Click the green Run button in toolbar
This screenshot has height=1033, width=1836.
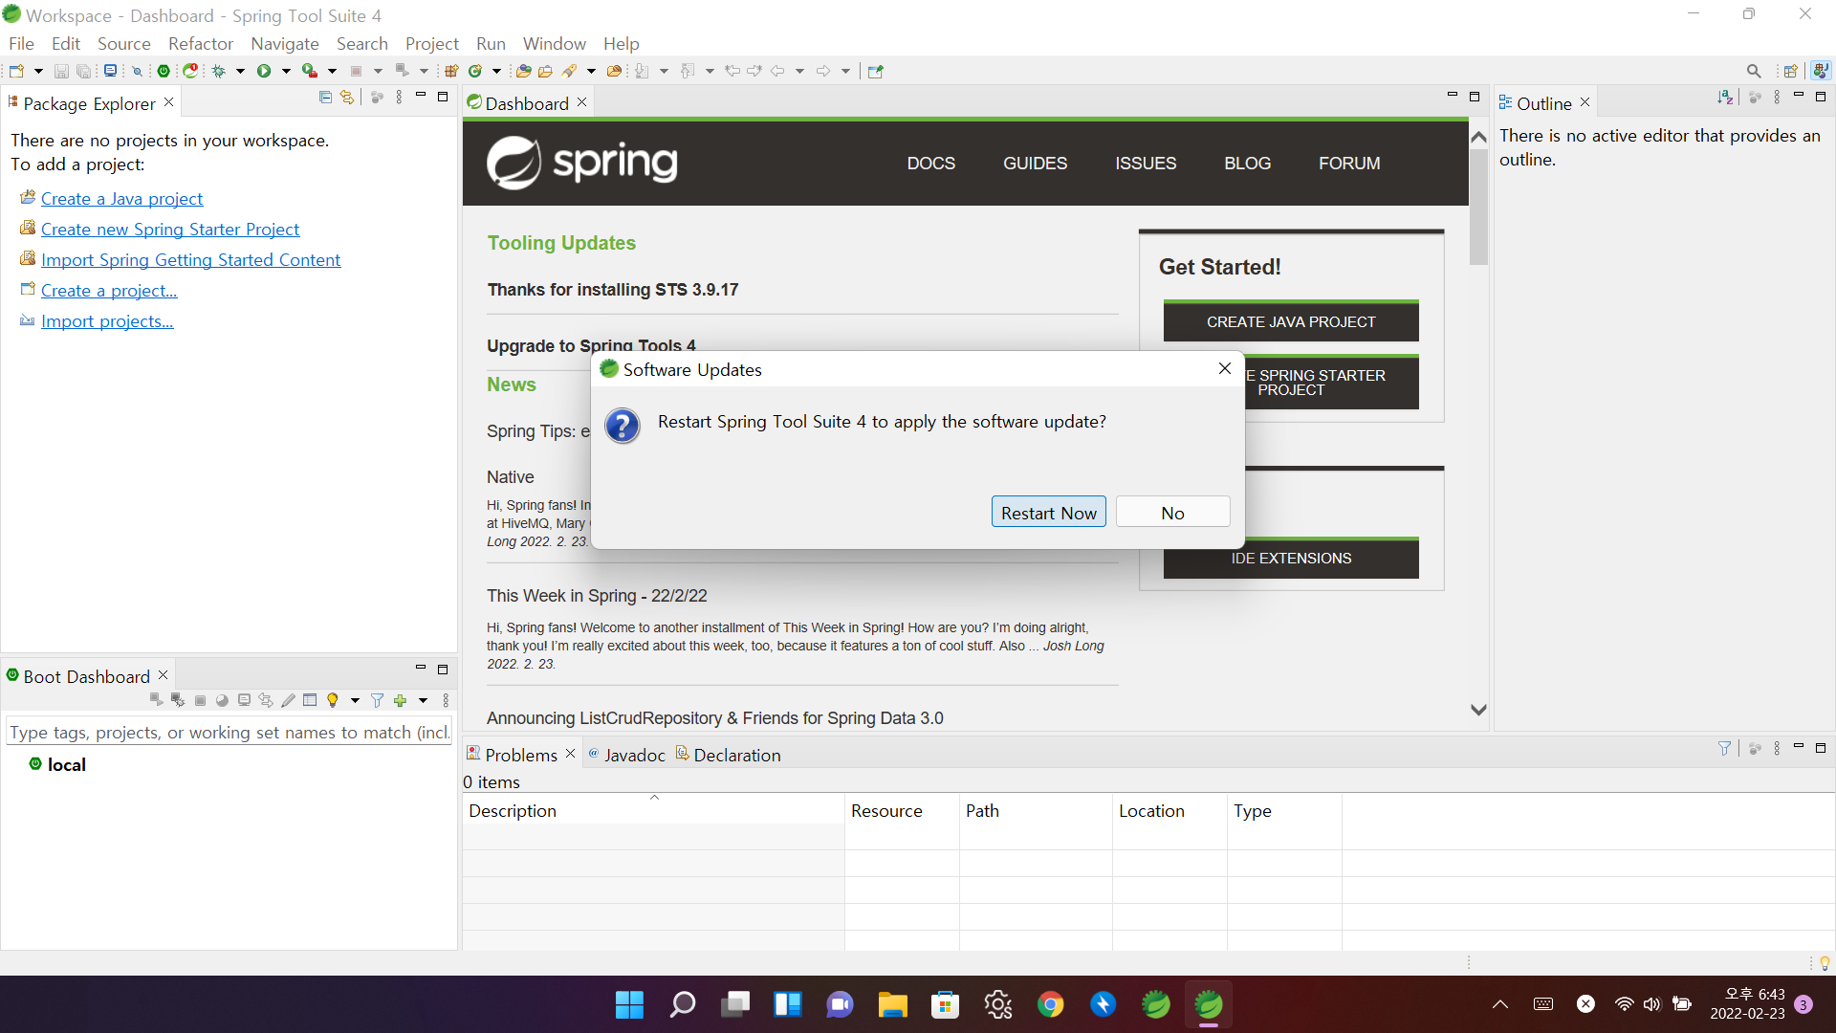(264, 71)
